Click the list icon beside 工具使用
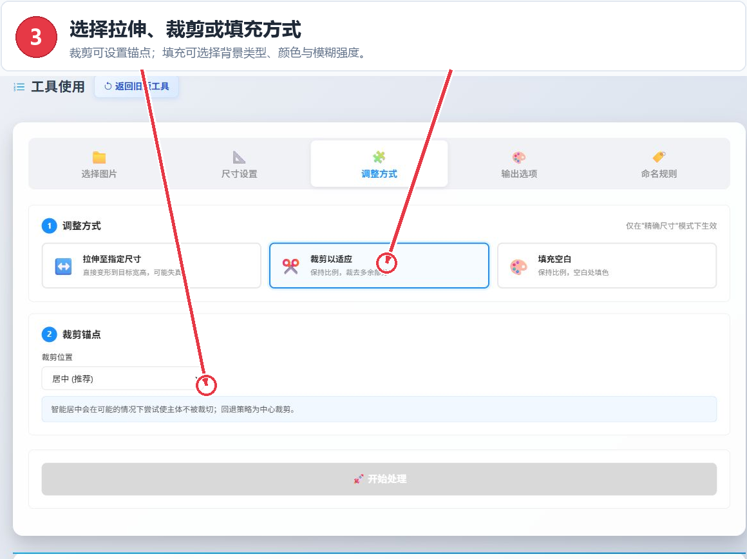The height and width of the screenshot is (559, 747). pyautogui.click(x=19, y=87)
